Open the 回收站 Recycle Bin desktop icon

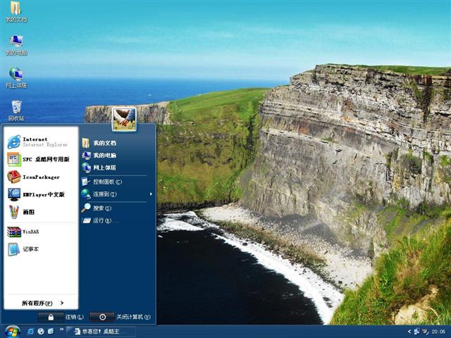pyautogui.click(x=16, y=108)
